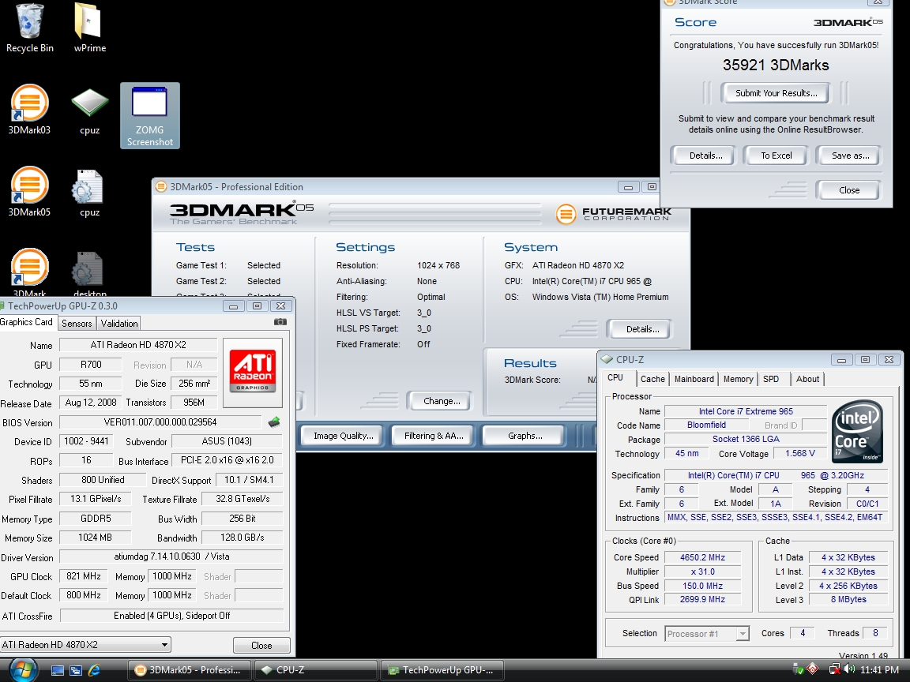Launch Internet Explorer from quick launch
Viewport: 910px width, 682px height.
[94, 670]
